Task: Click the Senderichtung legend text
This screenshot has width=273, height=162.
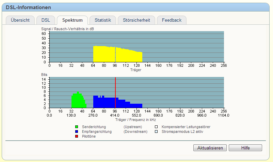Action: point(94,127)
